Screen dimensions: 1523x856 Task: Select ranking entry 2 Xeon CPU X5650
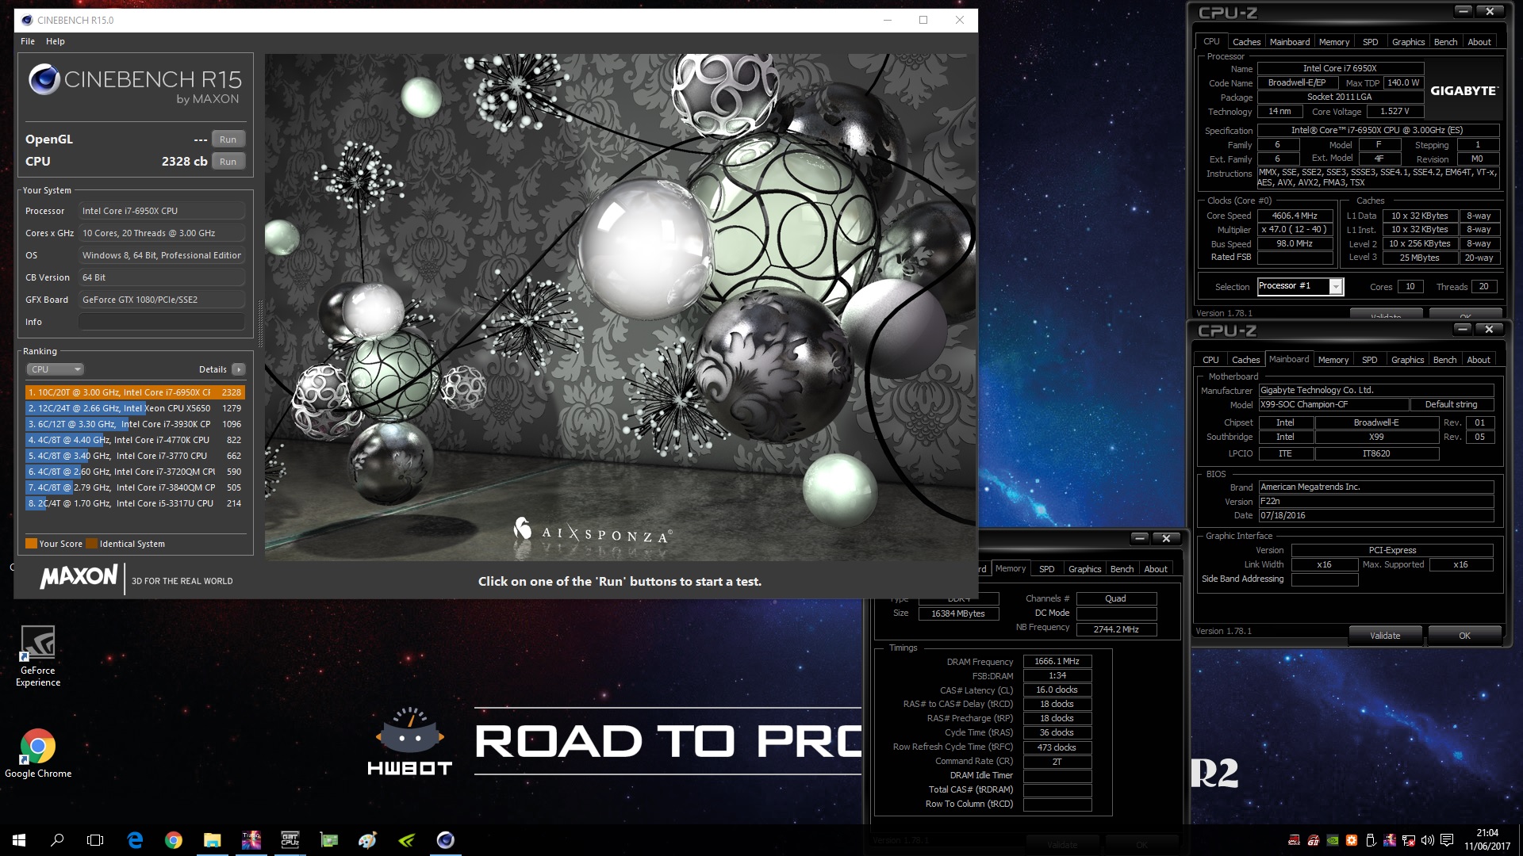(x=135, y=408)
